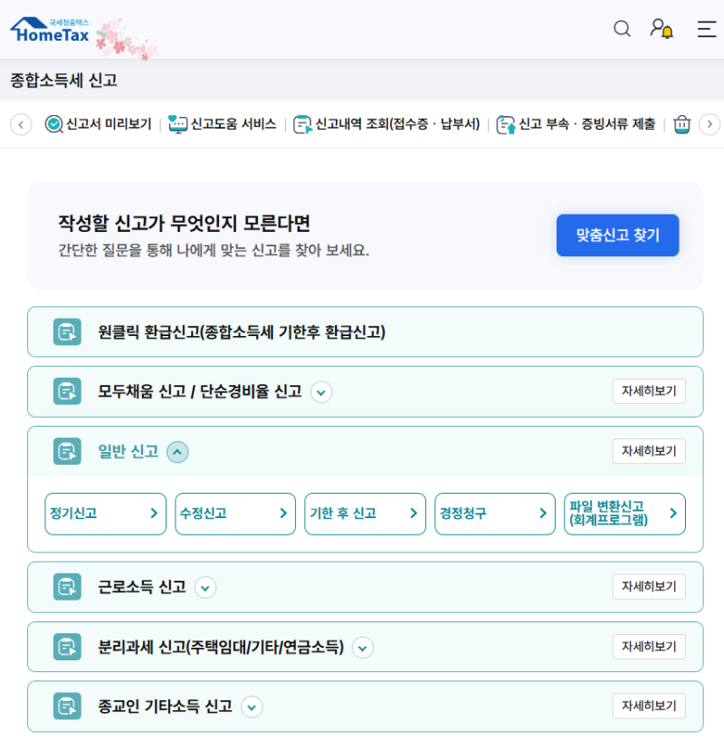Expand the 모두채움 신고 / 단순경비율 신고 section

(x=321, y=391)
